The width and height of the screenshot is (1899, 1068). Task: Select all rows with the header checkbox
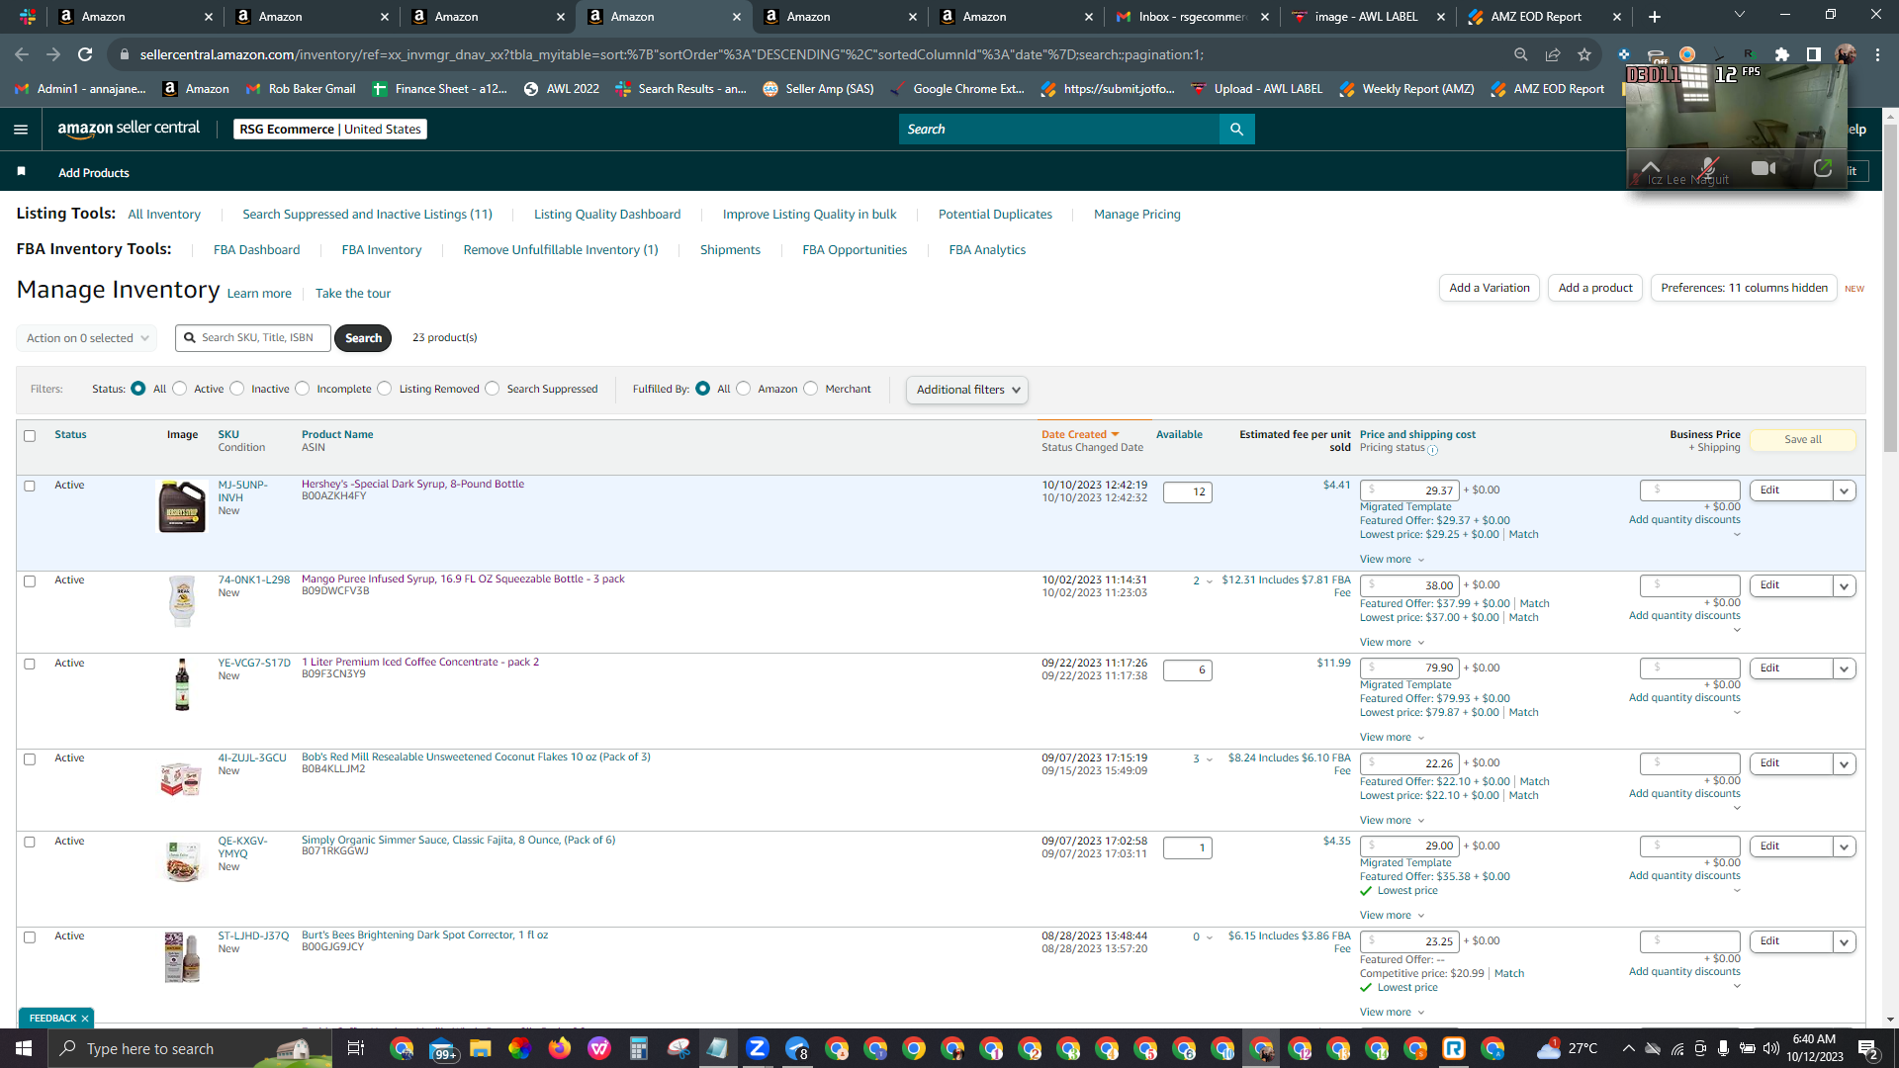[30, 436]
